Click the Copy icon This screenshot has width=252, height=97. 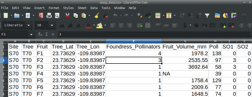click(75, 15)
